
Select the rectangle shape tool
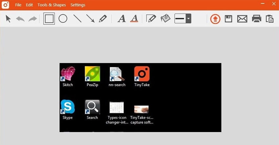coord(49,19)
